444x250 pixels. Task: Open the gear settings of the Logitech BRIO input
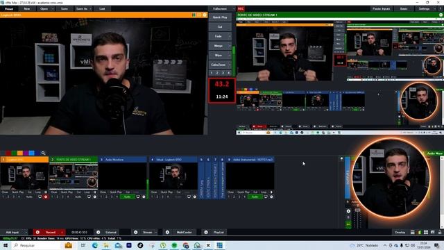pos(46,197)
